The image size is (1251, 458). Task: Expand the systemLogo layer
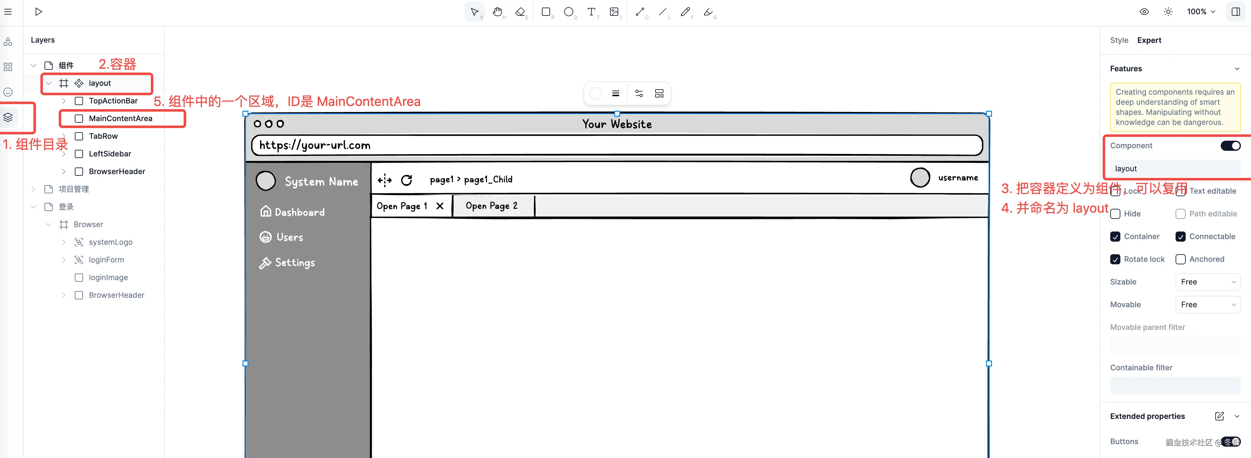[64, 242]
